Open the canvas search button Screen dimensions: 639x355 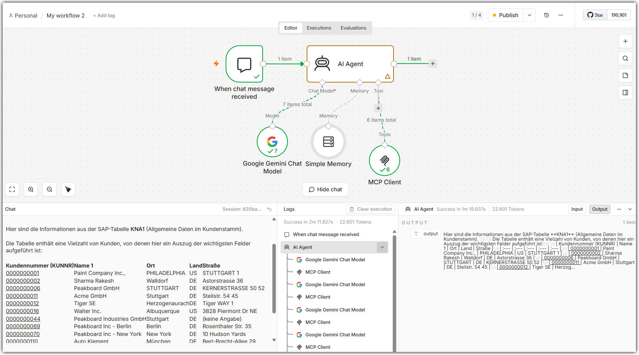click(625, 58)
